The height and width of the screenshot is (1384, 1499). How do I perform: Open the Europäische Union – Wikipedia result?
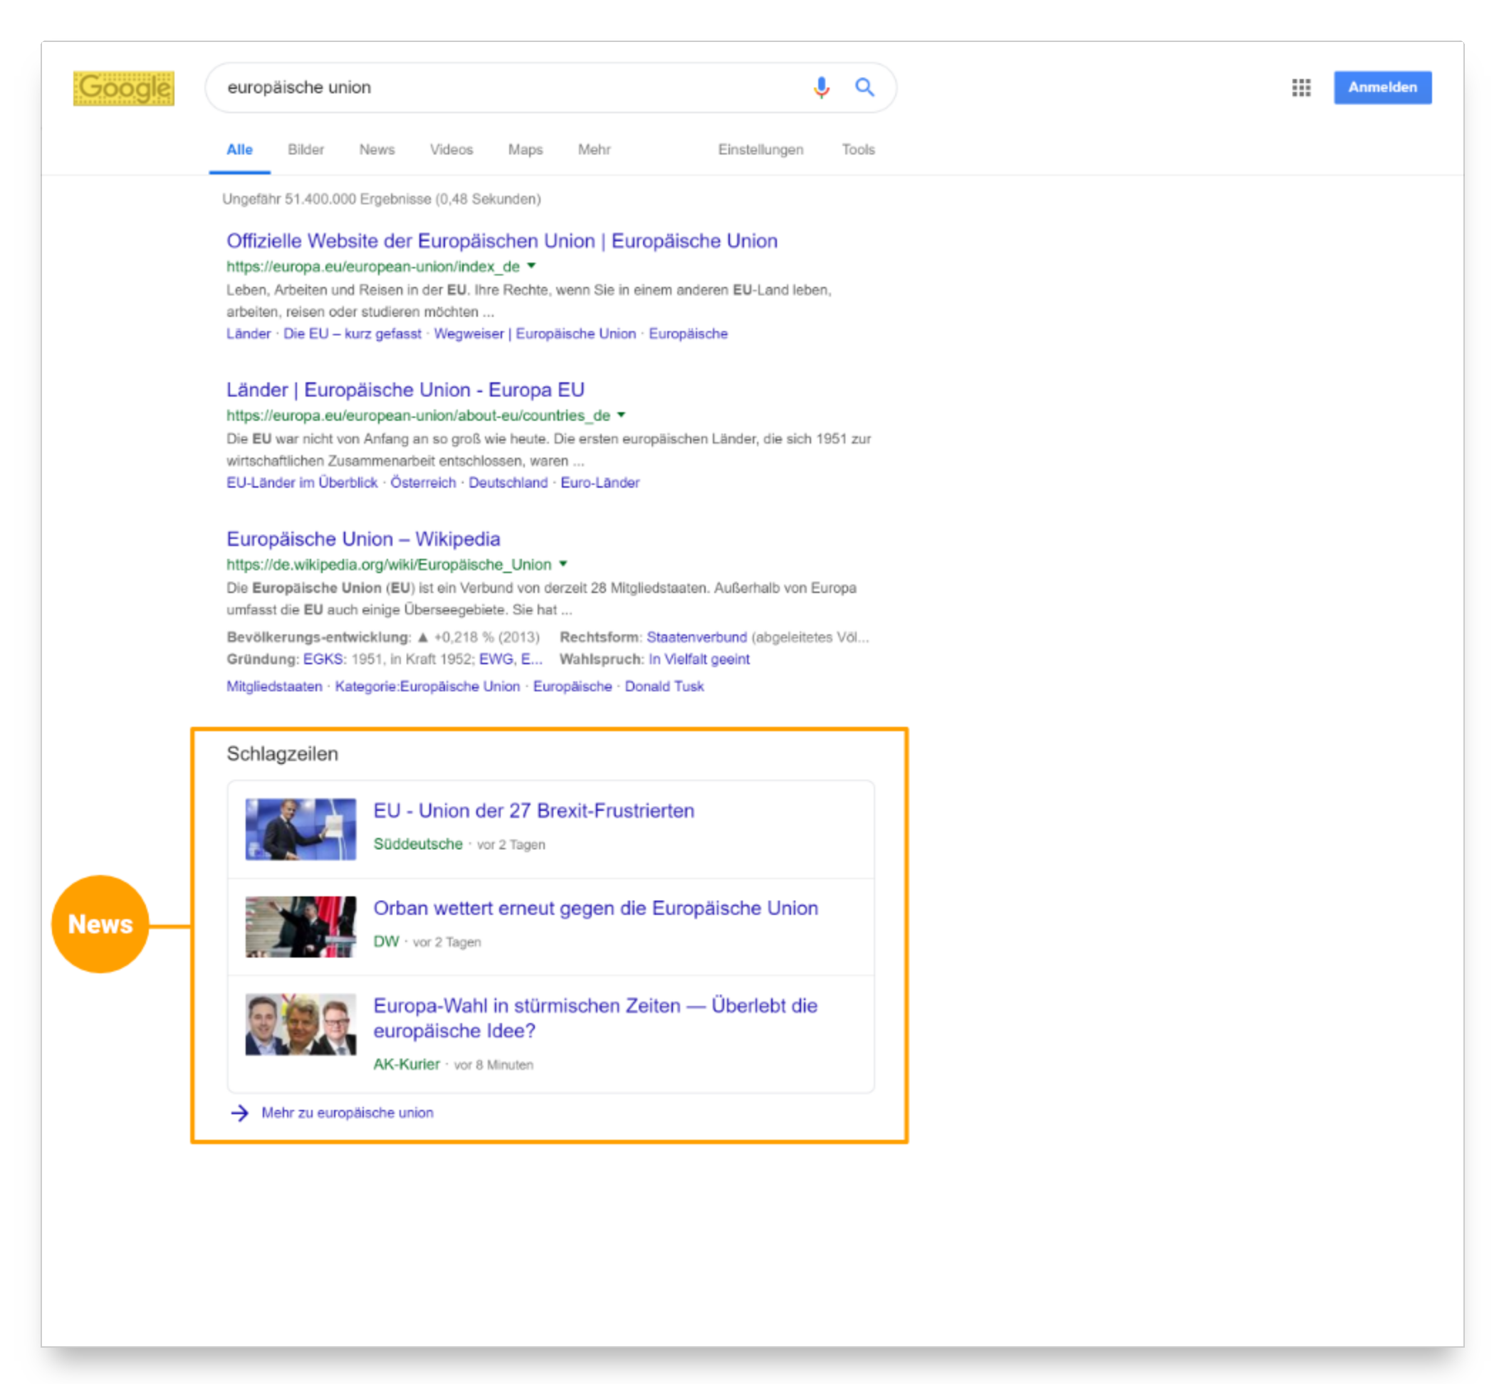[363, 539]
